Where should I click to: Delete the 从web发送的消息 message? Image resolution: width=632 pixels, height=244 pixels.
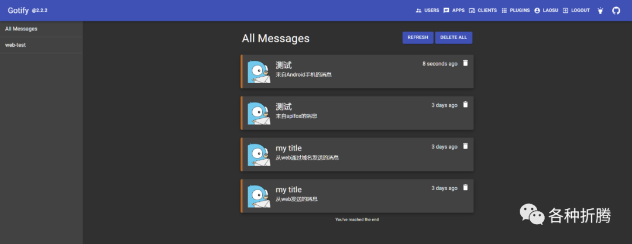[x=466, y=188]
